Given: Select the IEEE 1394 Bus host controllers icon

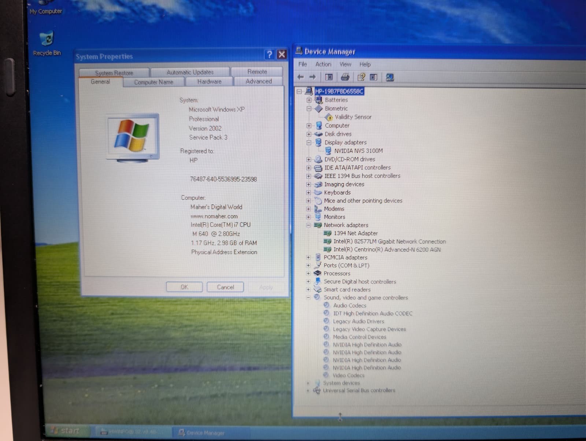Looking at the screenshot, I should click(318, 176).
